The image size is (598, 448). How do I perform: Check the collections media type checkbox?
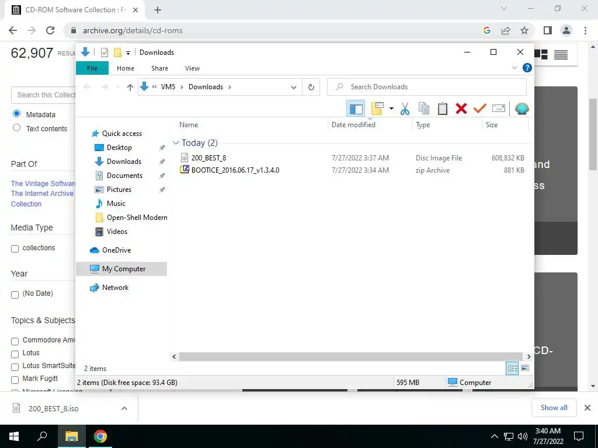pyautogui.click(x=15, y=249)
